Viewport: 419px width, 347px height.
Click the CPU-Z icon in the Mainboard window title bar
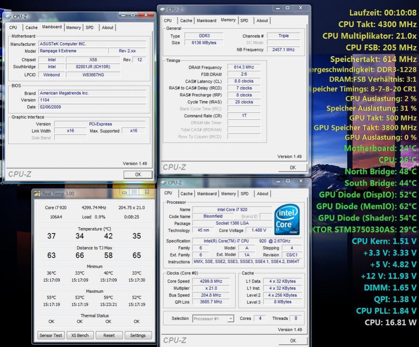pyautogui.click(x=8, y=17)
